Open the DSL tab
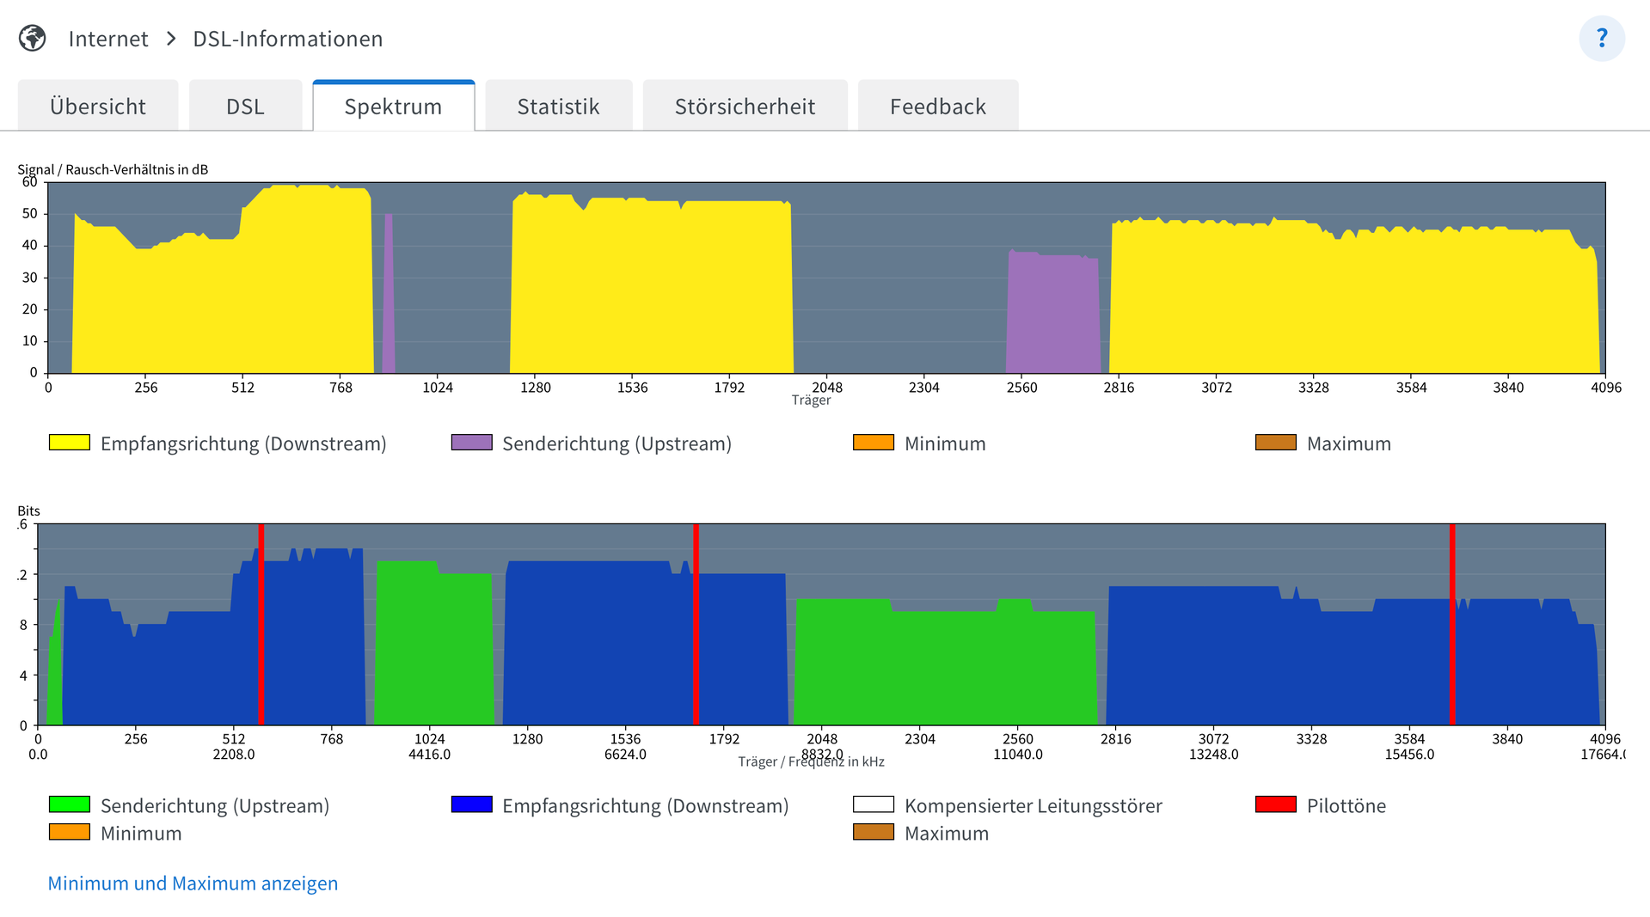Viewport: 1650px width, 917px height. [x=245, y=107]
